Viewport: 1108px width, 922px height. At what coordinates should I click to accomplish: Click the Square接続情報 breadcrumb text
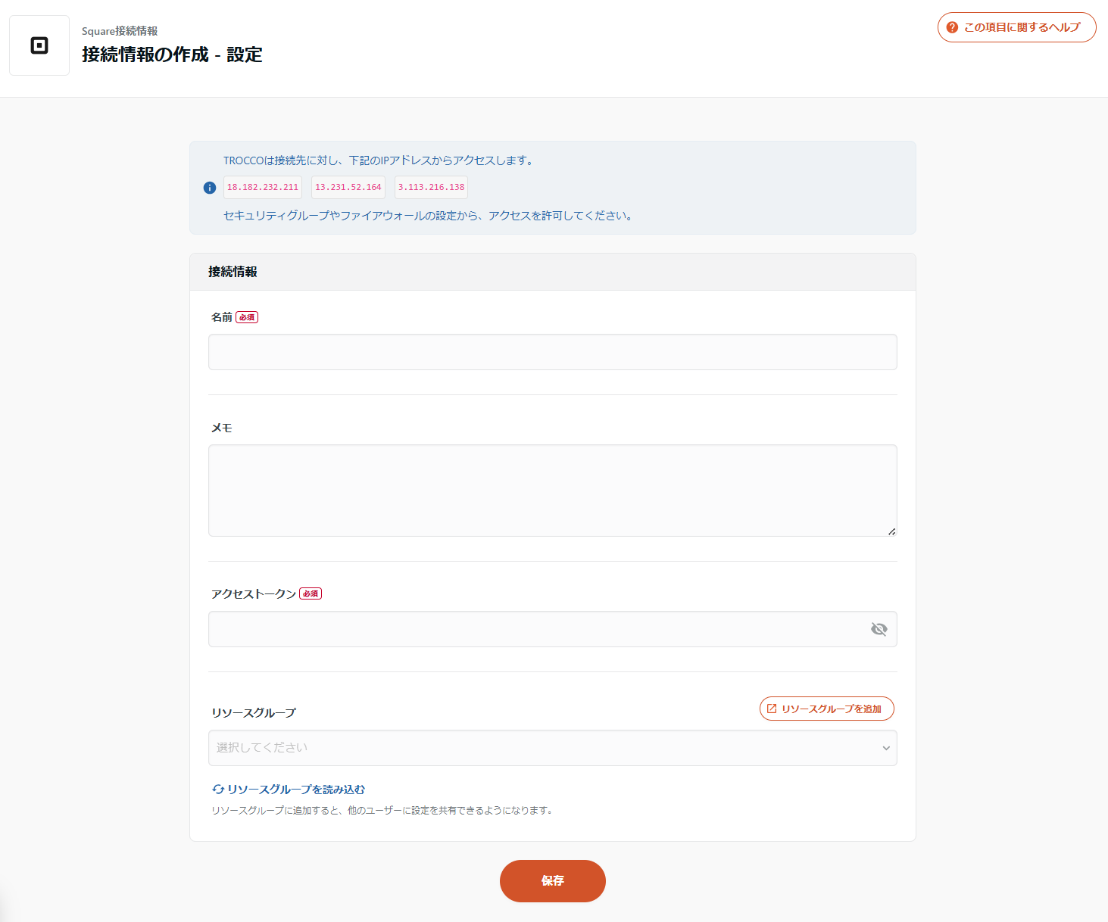120,31
